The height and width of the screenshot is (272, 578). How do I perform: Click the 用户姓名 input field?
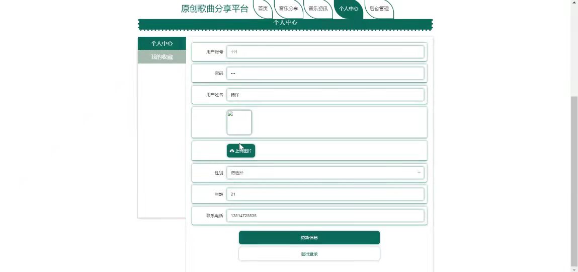(325, 95)
